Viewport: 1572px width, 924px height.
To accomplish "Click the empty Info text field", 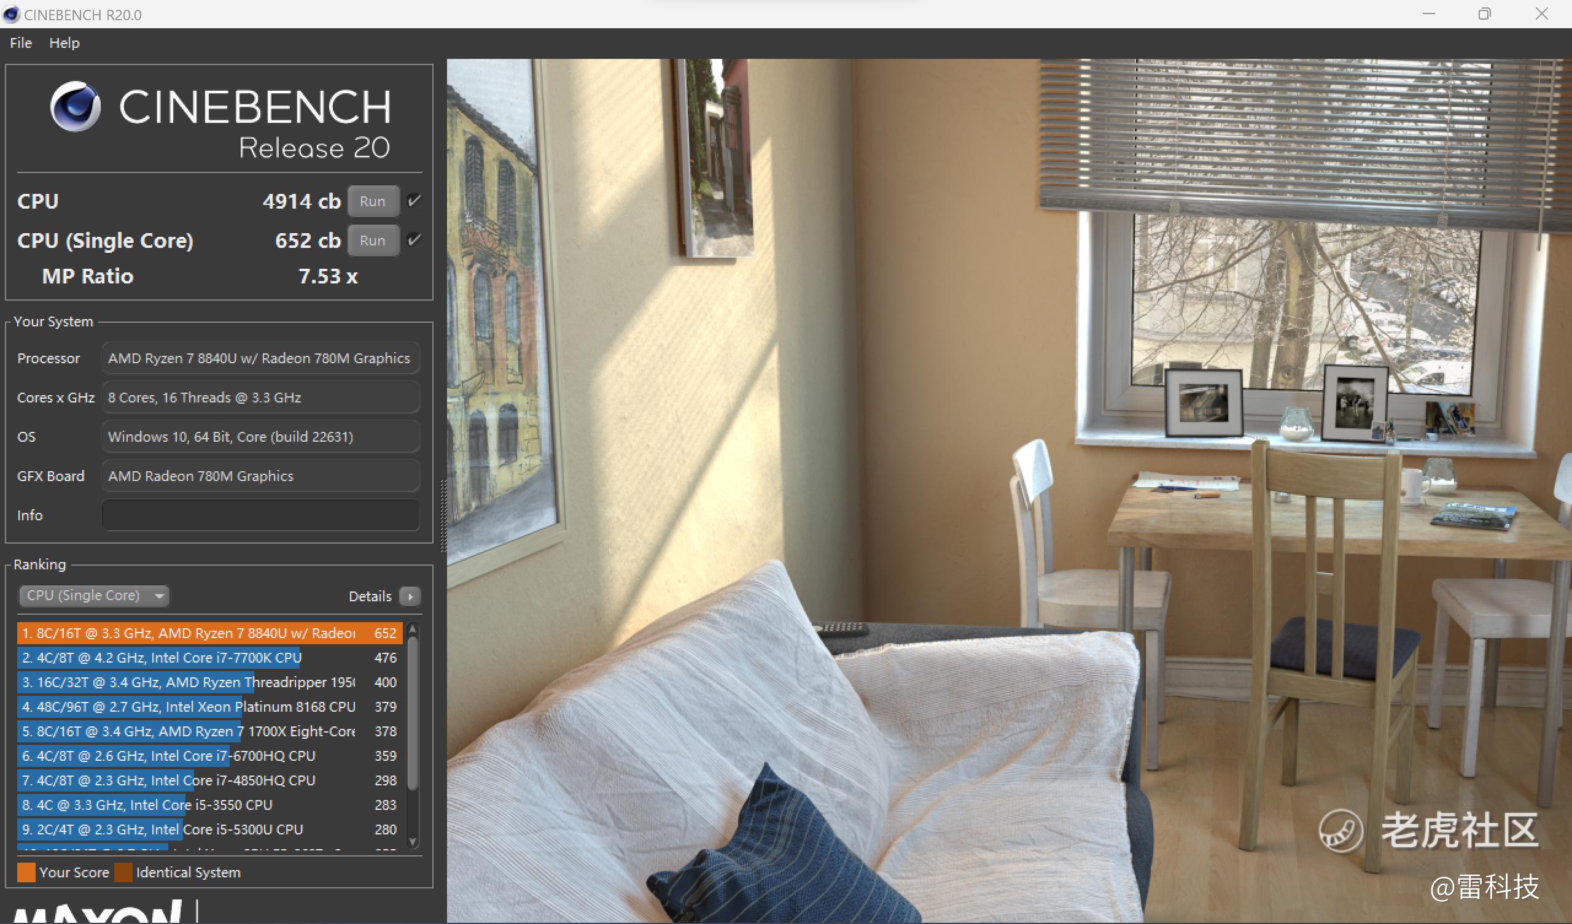I will pos(260,515).
